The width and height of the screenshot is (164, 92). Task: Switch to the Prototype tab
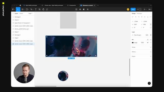pos(139,14)
